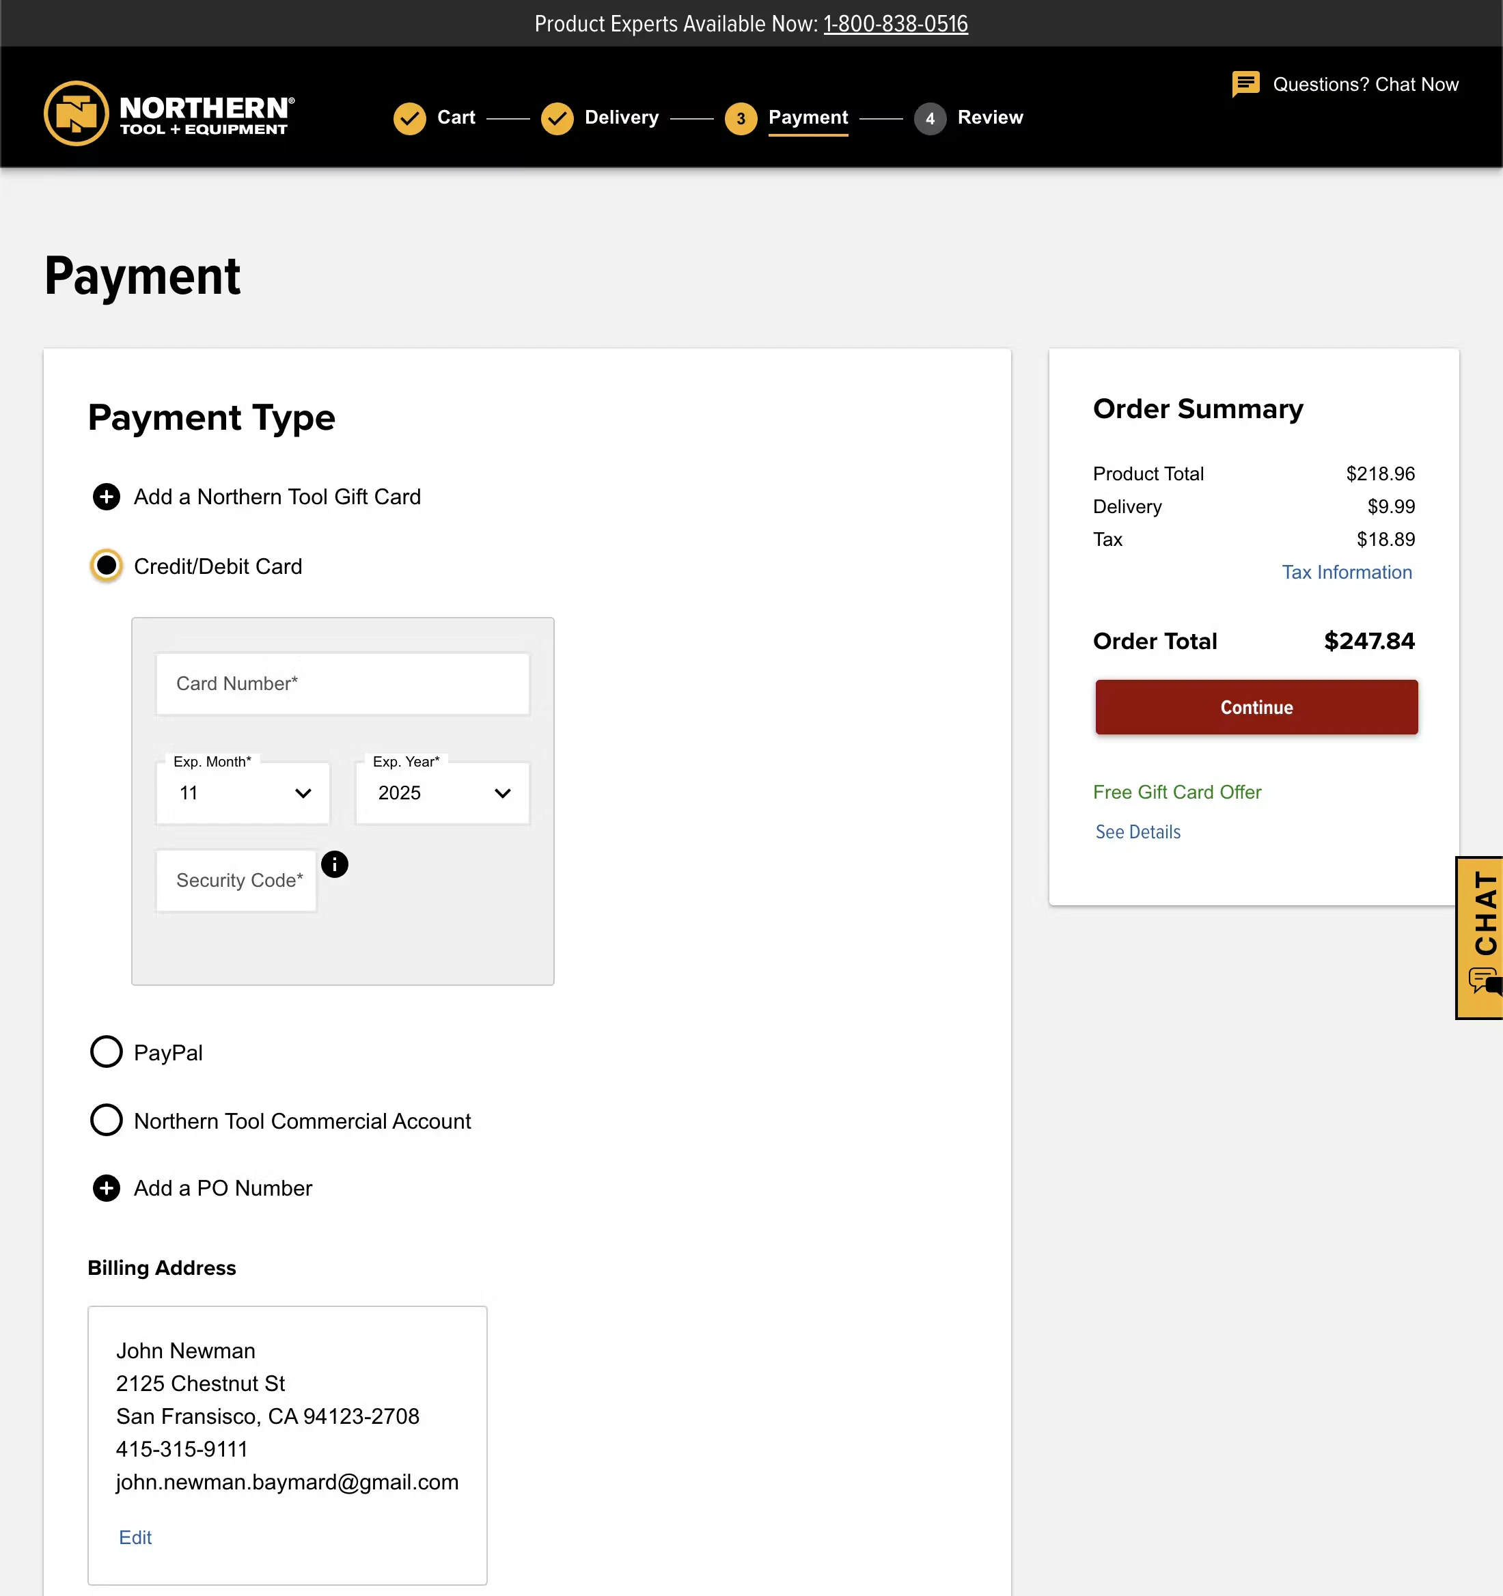Click the step 4 Review circle

(929, 118)
